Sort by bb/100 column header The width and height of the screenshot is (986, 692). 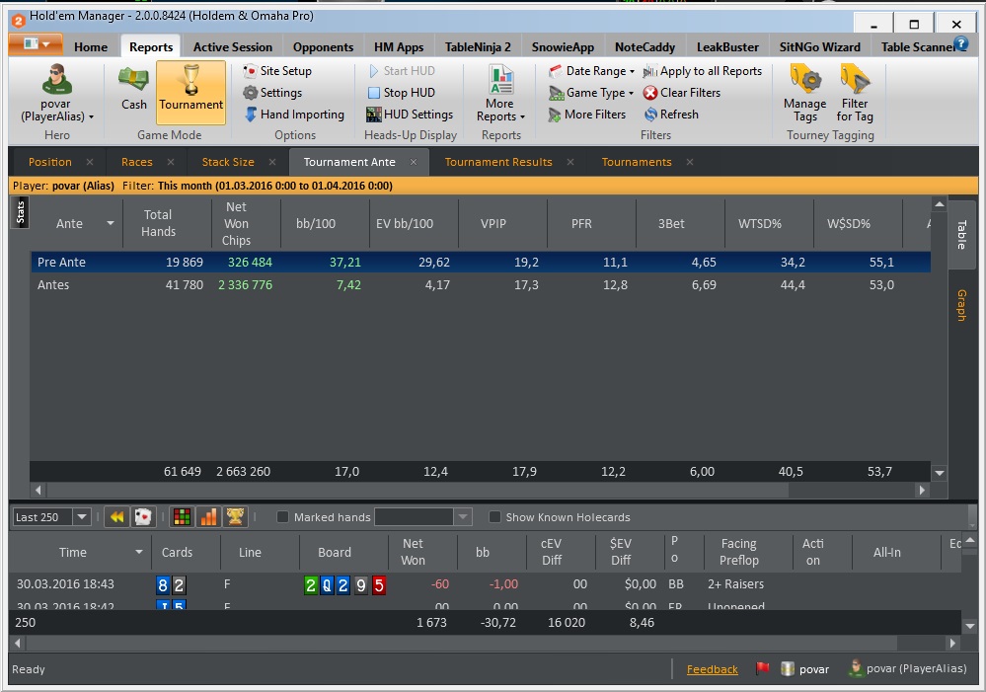(316, 224)
